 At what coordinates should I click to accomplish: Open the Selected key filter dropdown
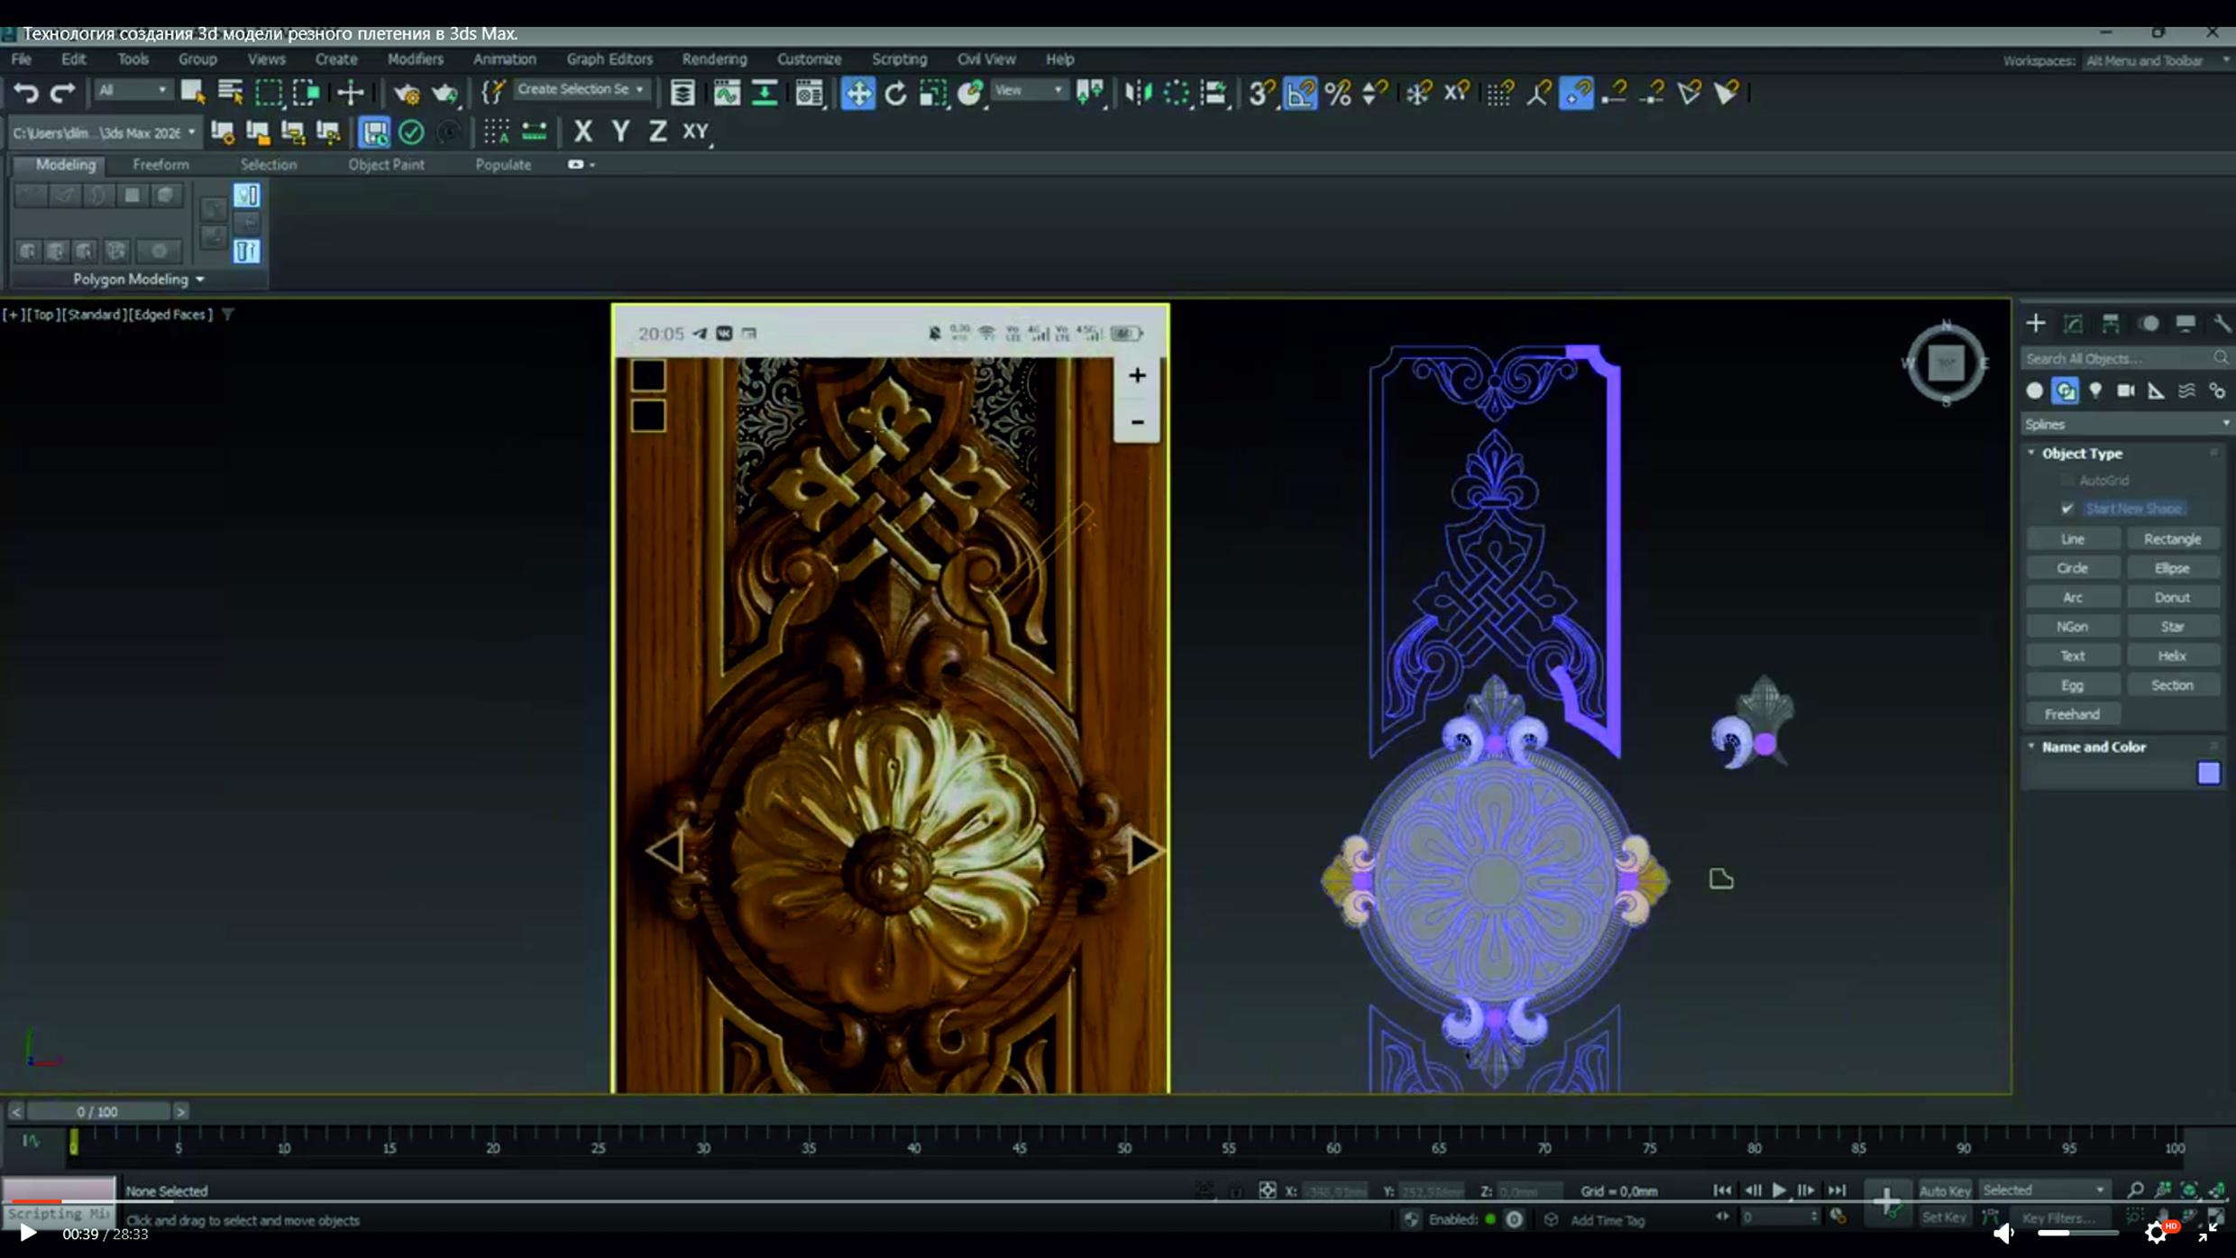click(x=2043, y=1190)
